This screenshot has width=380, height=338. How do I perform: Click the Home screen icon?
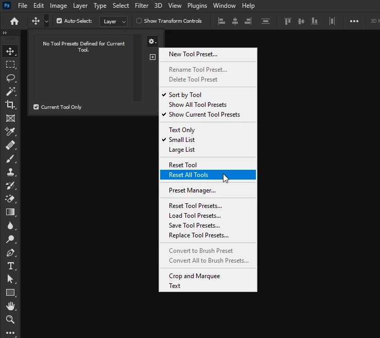[x=14, y=21]
